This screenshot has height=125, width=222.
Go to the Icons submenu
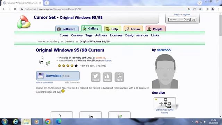[64, 35]
